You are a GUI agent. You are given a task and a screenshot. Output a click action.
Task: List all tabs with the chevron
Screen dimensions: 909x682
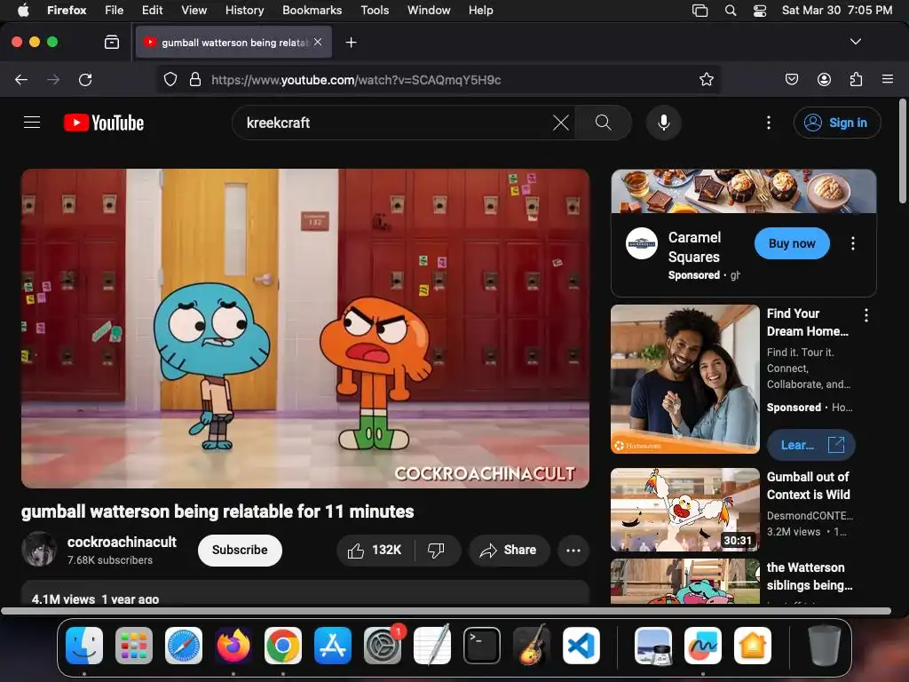click(856, 42)
